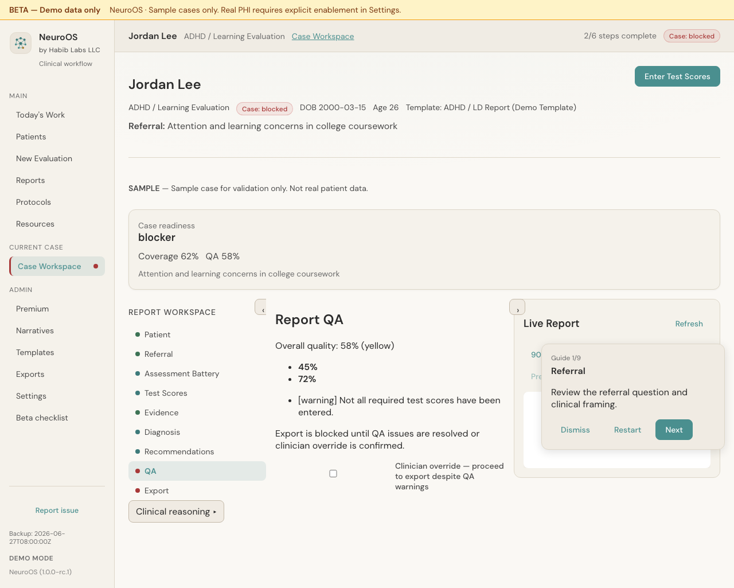Select Referral in Report Workspace
This screenshot has height=588, width=734.
[x=197, y=354]
